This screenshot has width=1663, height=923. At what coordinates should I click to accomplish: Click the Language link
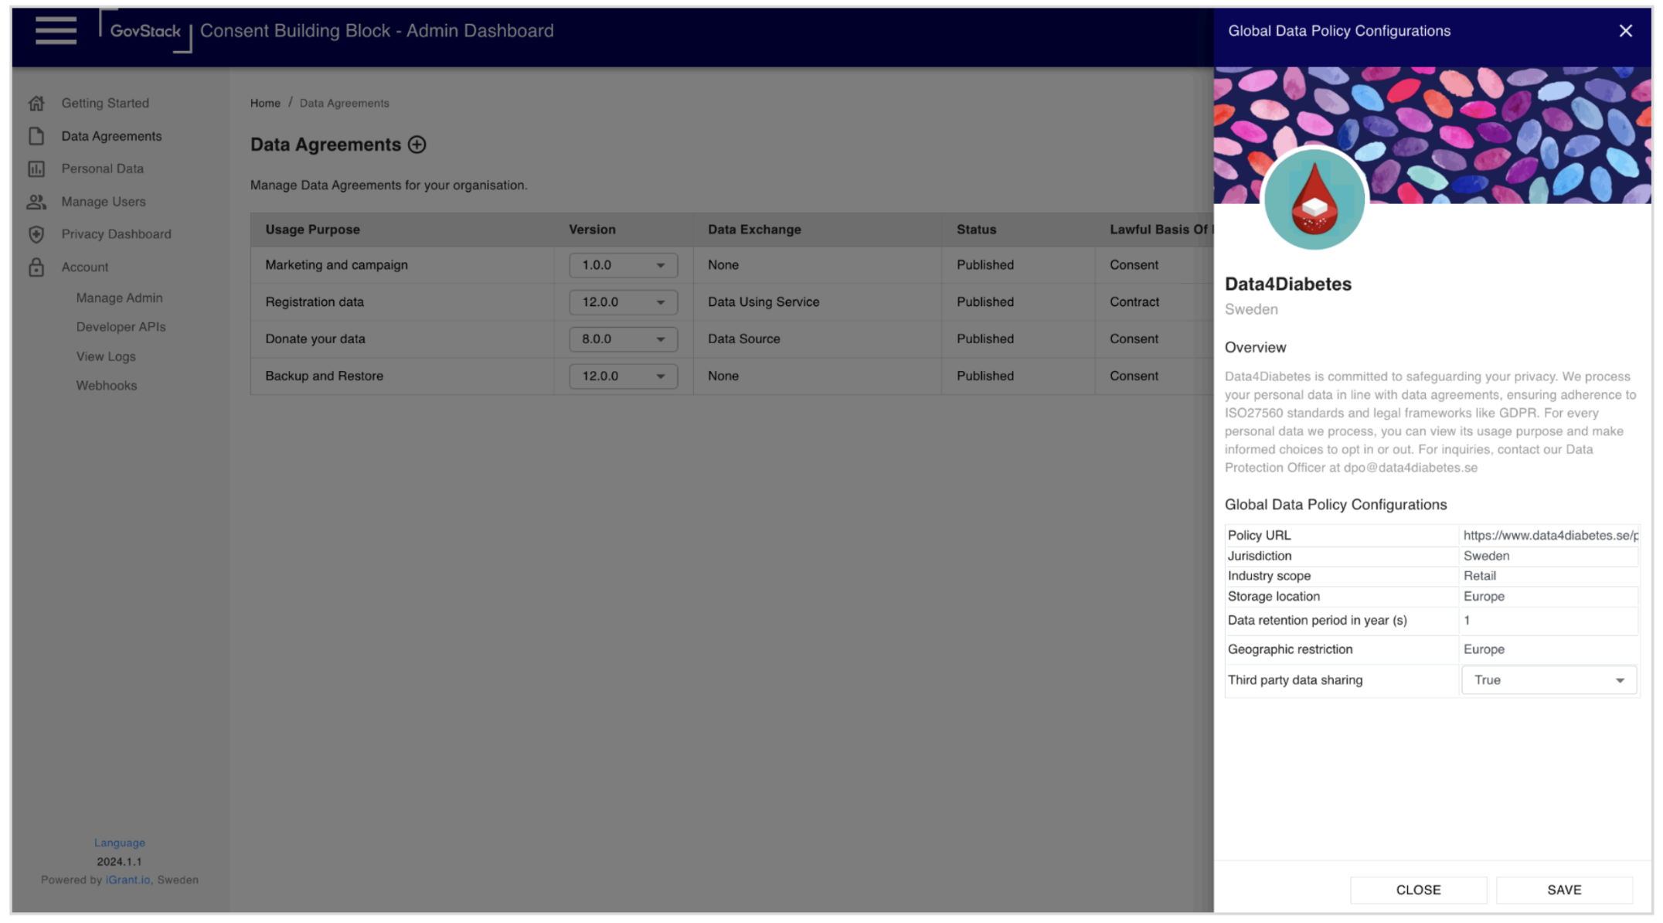coord(119,843)
